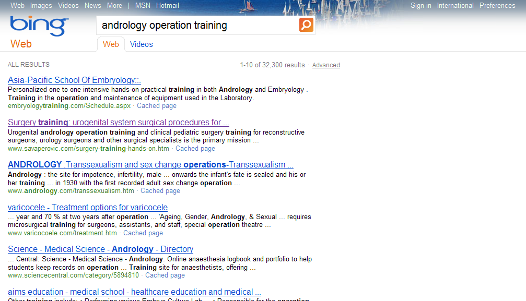
Task: Select the Web results tab
Action: click(111, 44)
